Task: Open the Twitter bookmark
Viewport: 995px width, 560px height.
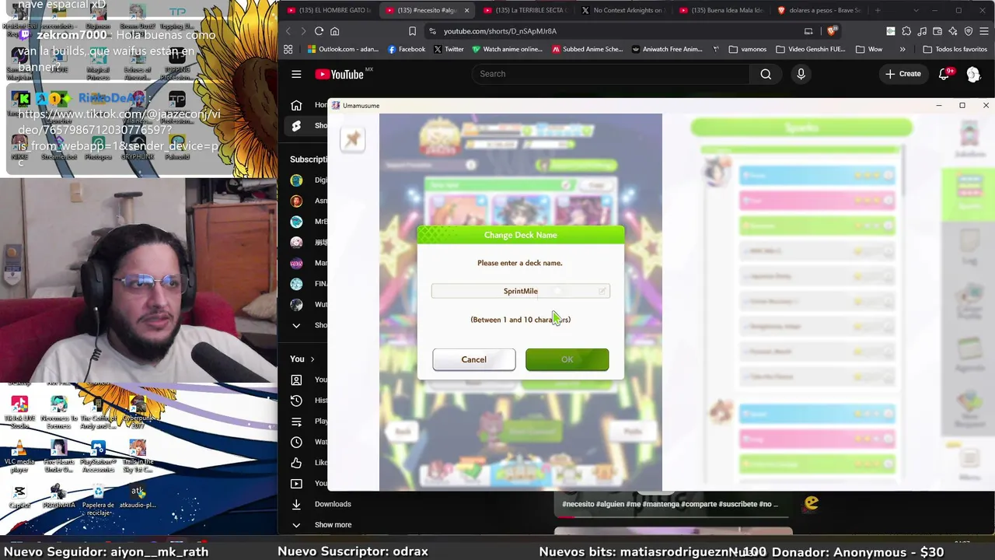Action: pos(449,49)
